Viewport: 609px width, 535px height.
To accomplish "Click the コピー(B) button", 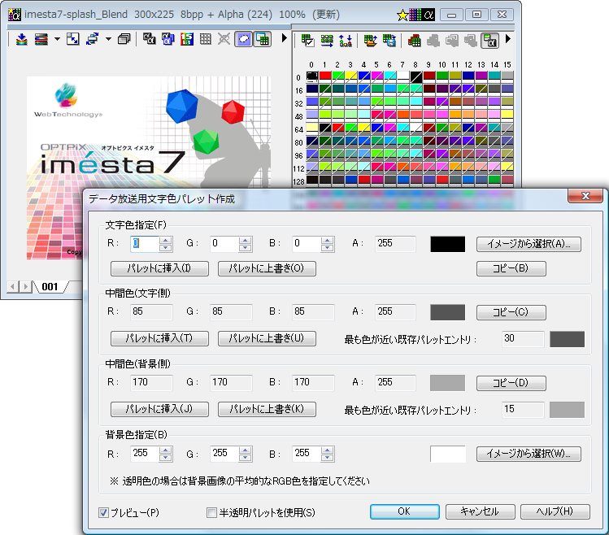I will [511, 268].
